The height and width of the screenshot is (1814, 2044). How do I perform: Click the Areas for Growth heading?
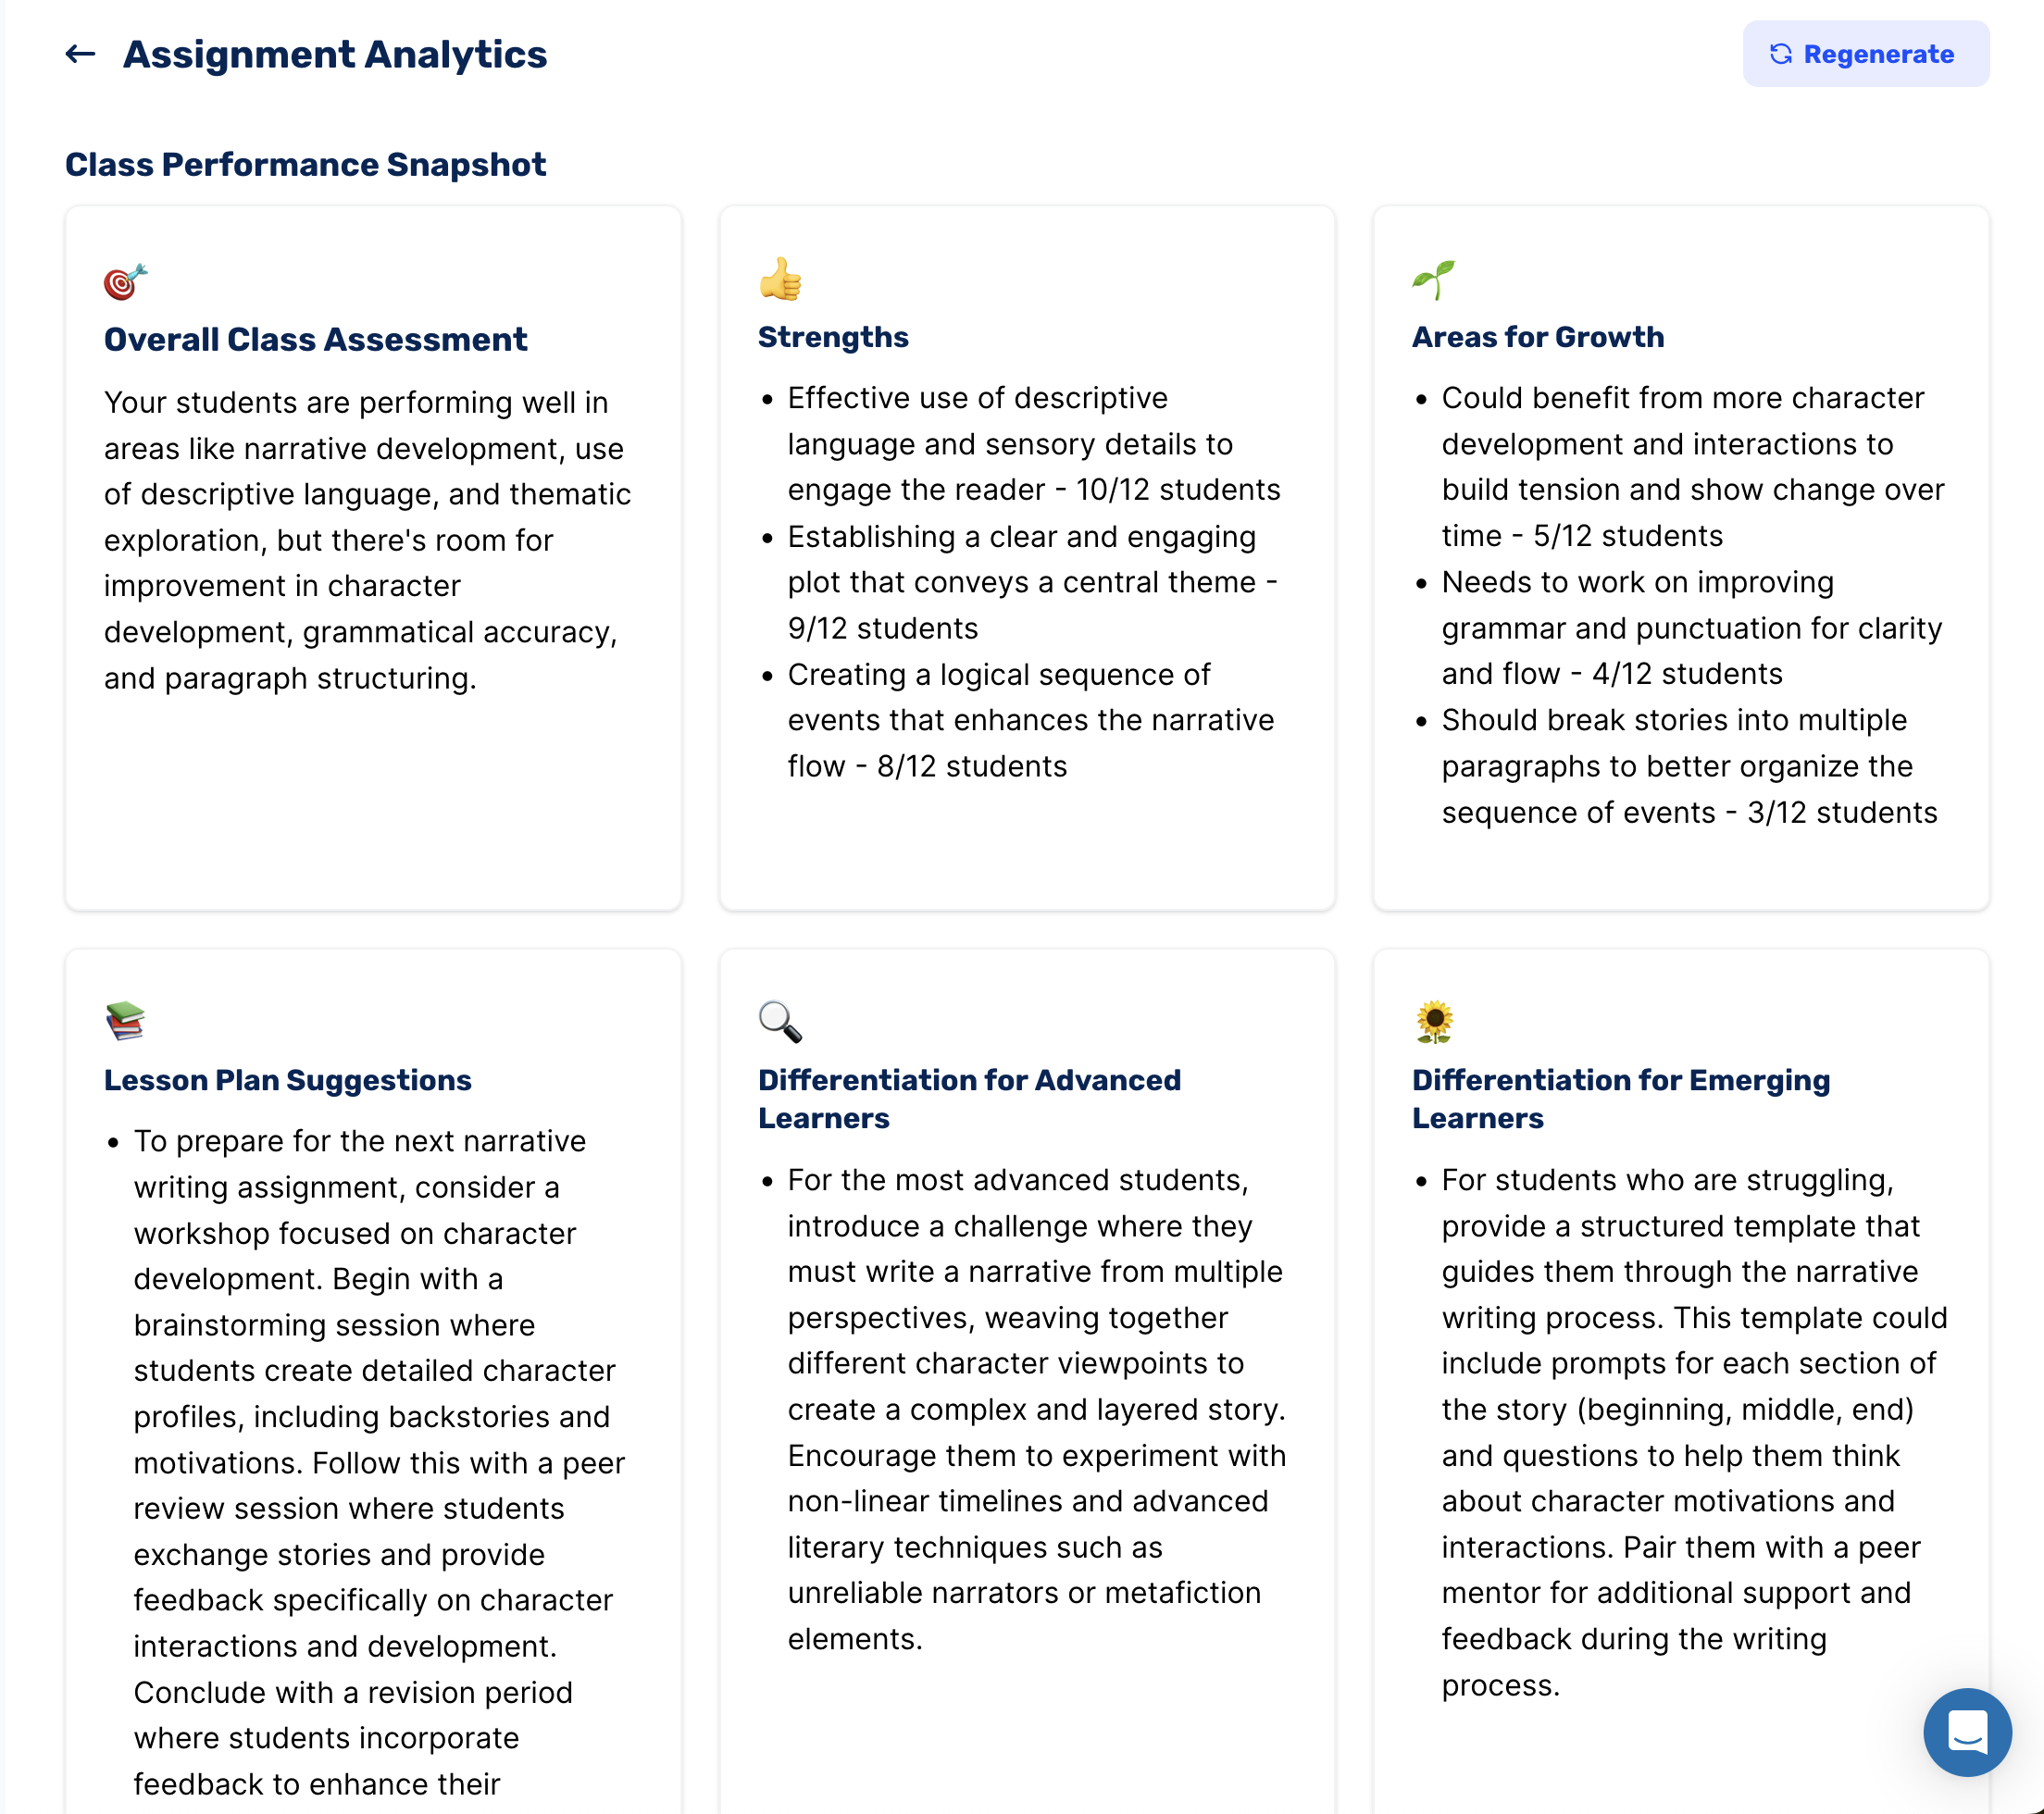(1537, 337)
